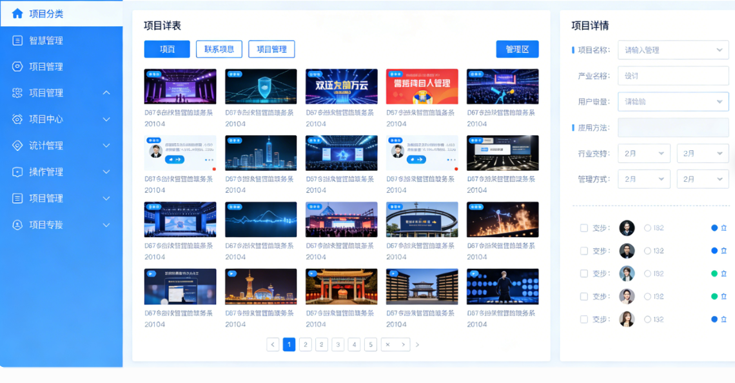
Task: Click the play badge on red Chinese gate thumbnail
Action: coord(313,274)
